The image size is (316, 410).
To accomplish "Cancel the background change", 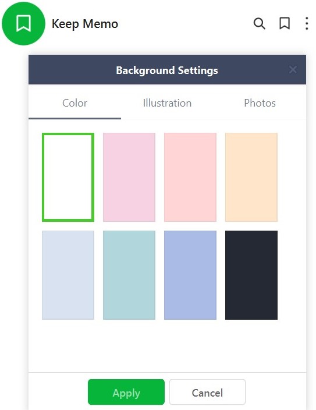I will click(x=207, y=392).
